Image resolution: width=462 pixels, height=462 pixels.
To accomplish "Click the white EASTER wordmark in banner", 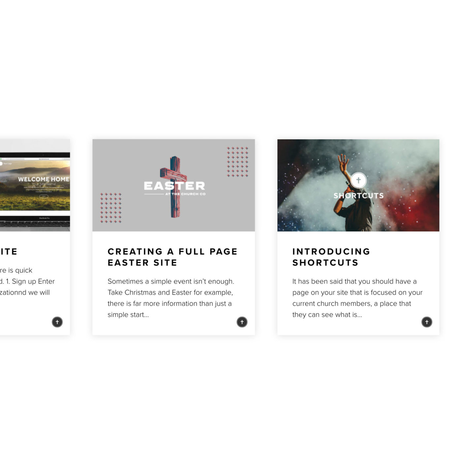I will (175, 186).
